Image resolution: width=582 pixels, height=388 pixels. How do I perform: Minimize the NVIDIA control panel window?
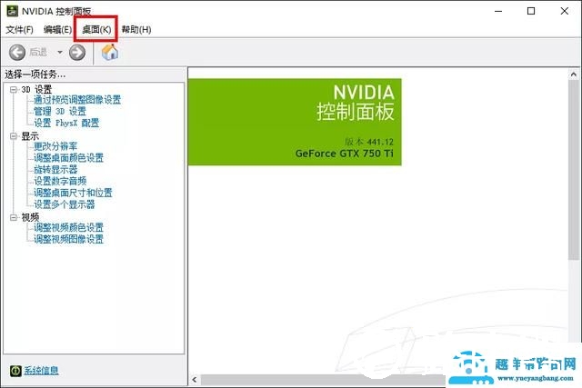(498, 11)
